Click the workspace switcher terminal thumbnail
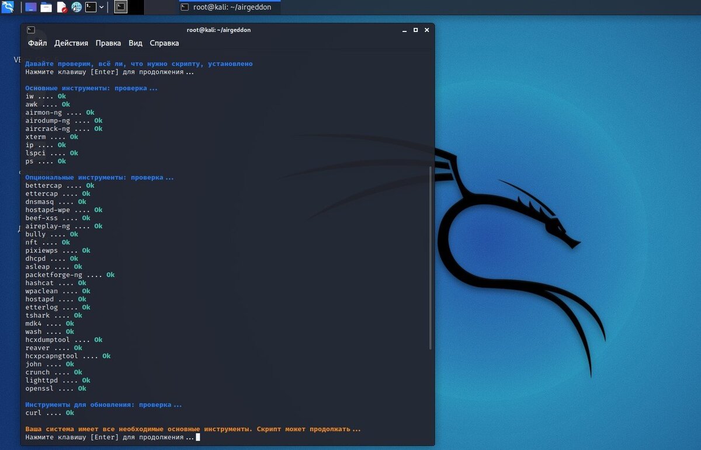Screen dimensions: 701x450 point(121,7)
